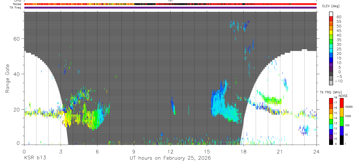Viewport: 356px width, 164px height.
Task: Click the purple TX Freq strip above the plot
Action: (x=170, y=8)
